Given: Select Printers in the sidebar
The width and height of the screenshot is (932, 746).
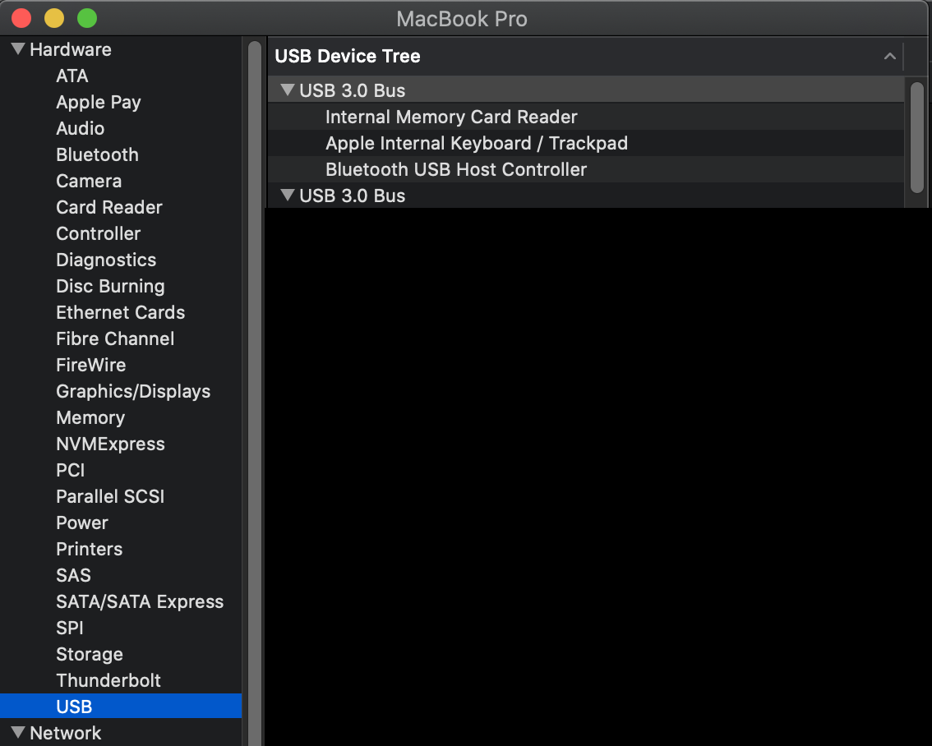Looking at the screenshot, I should (89, 549).
